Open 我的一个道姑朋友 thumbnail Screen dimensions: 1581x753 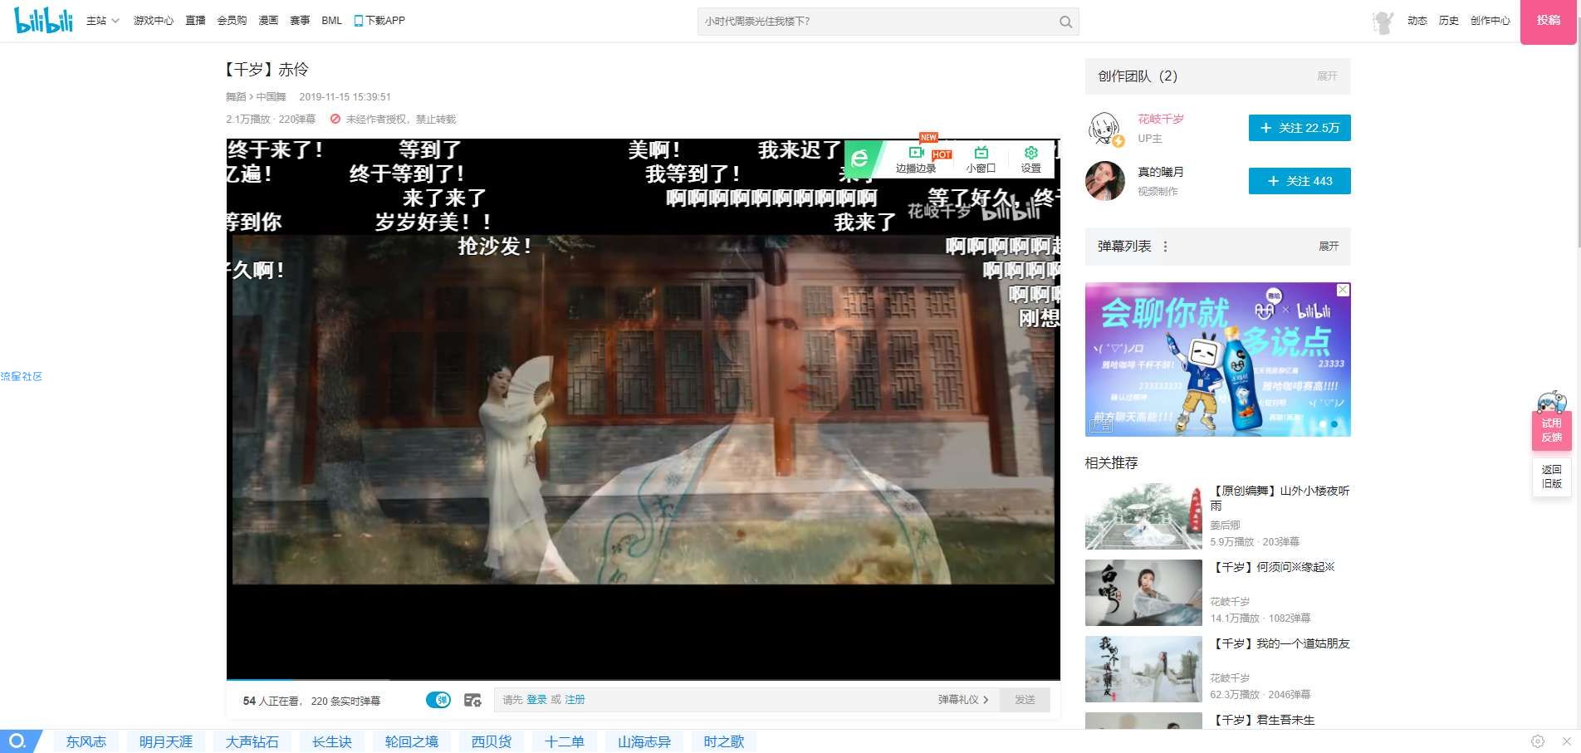[x=1143, y=669]
